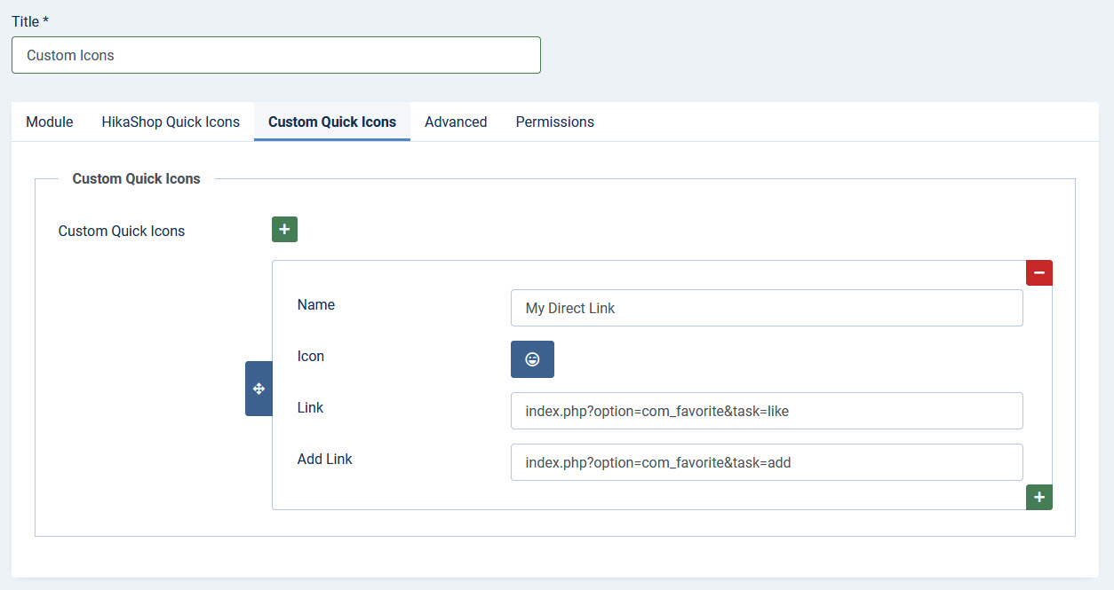The width and height of the screenshot is (1114, 590).
Task: Add a new item with the top green plus
Action: 284,230
